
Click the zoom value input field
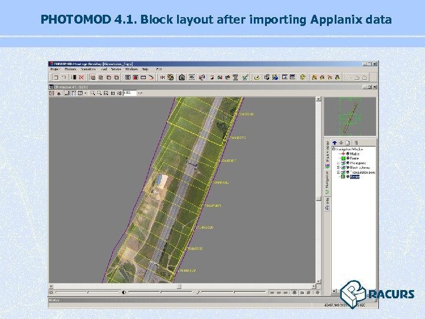pyautogui.click(x=130, y=93)
